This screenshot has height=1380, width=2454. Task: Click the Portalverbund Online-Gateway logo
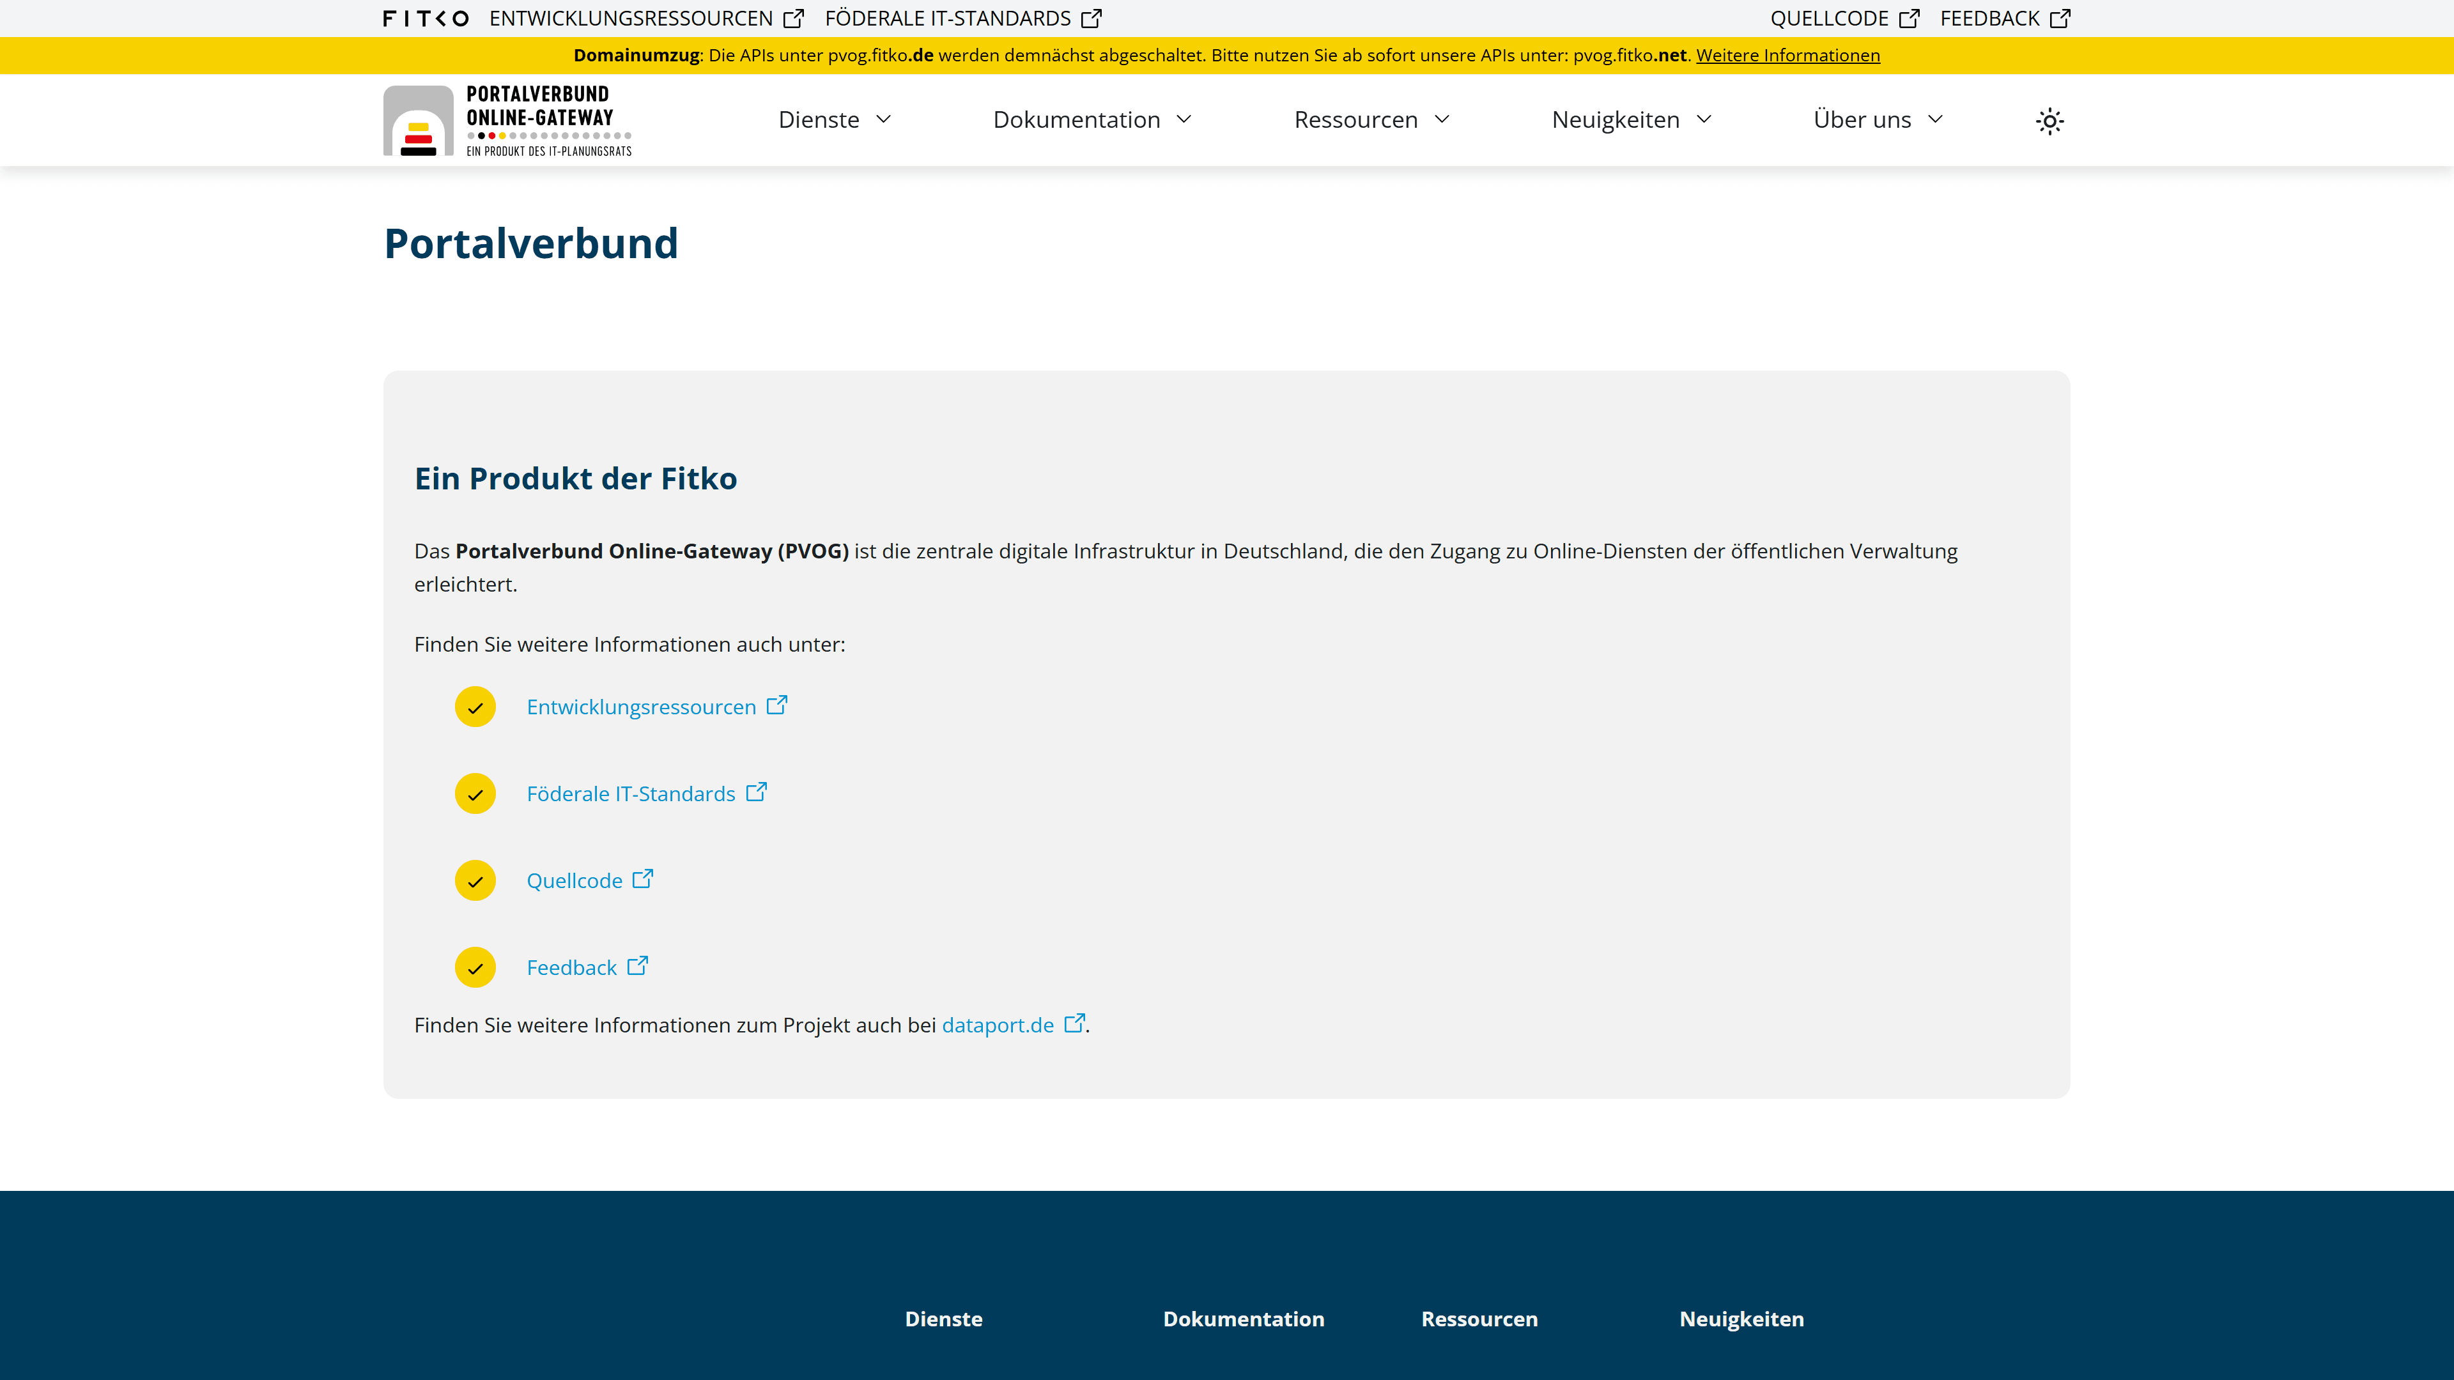[x=508, y=121]
